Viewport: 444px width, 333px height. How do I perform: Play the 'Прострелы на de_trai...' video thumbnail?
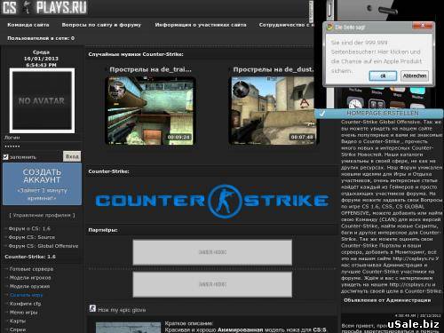pos(150,111)
